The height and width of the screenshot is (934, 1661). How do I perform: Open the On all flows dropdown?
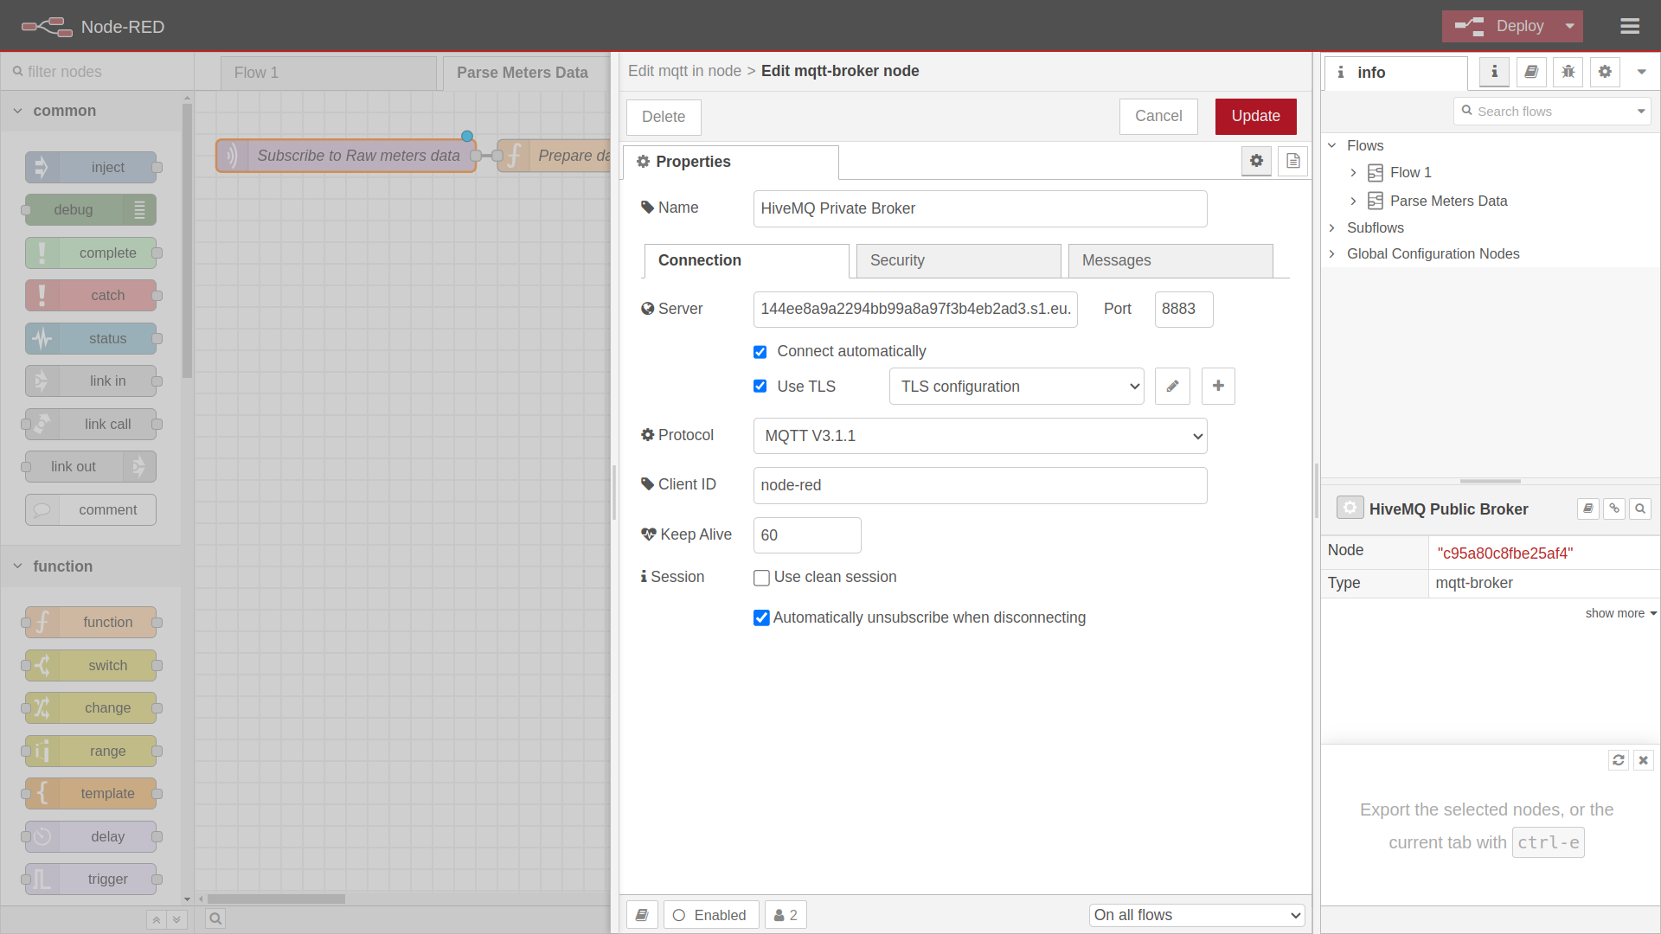pos(1196,915)
